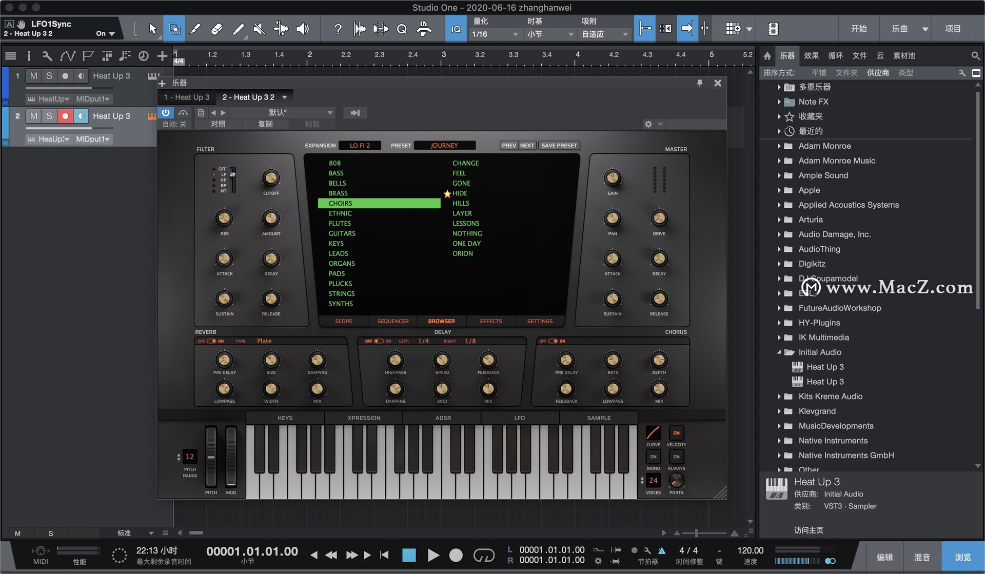Toggle monitor on track 1

(81, 76)
